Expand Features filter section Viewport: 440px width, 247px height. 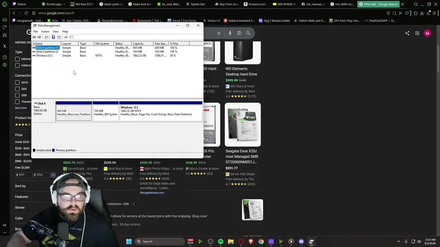tap(21, 197)
